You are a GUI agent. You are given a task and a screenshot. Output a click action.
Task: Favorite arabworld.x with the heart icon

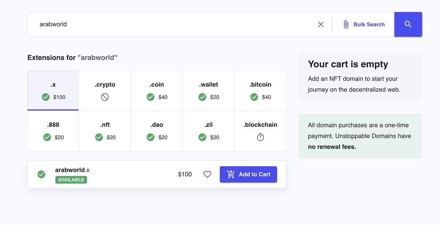click(208, 174)
